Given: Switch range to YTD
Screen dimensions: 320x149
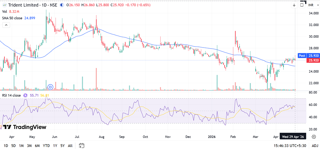Looking at the screenshot, I should [x=46, y=146].
